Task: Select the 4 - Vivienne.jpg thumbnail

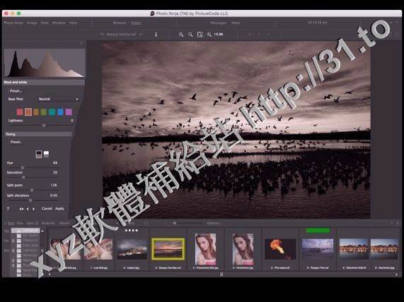Action: pyautogui.click(x=243, y=250)
